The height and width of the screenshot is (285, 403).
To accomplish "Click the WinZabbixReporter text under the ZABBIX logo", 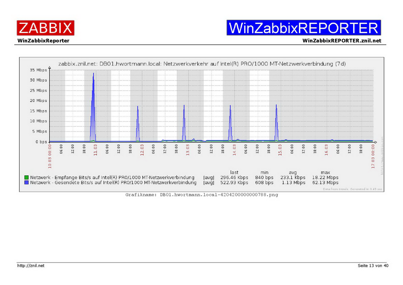I will 43,41.
